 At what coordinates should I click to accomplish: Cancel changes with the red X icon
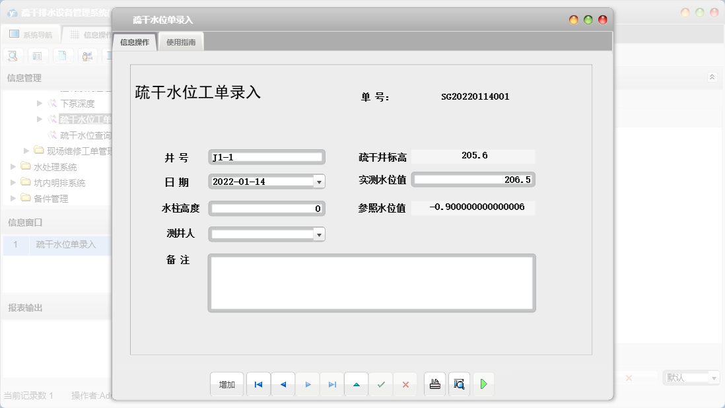point(405,384)
